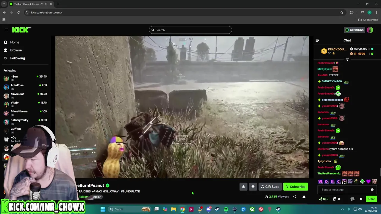The width and height of the screenshot is (381, 214).
Task: Open AdinRoss channel in the Following list
Action: pyautogui.click(x=25, y=87)
